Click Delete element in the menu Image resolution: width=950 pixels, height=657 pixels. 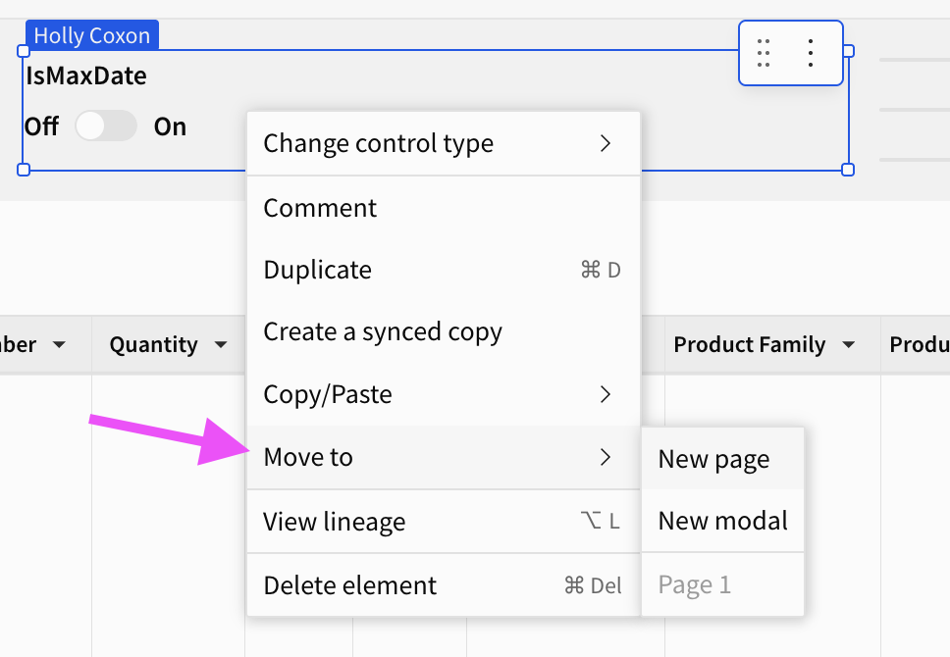coord(349,584)
